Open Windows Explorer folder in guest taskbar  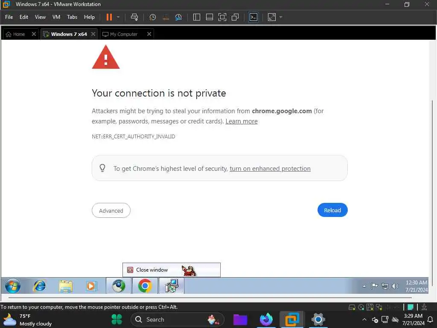pyautogui.click(x=65, y=286)
